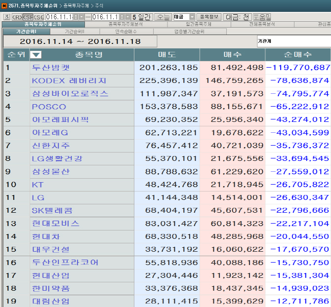
Task: Open stock 현대차
Action: (x=46, y=236)
